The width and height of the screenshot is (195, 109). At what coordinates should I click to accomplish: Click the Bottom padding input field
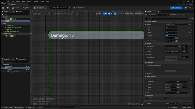tap(171, 35)
